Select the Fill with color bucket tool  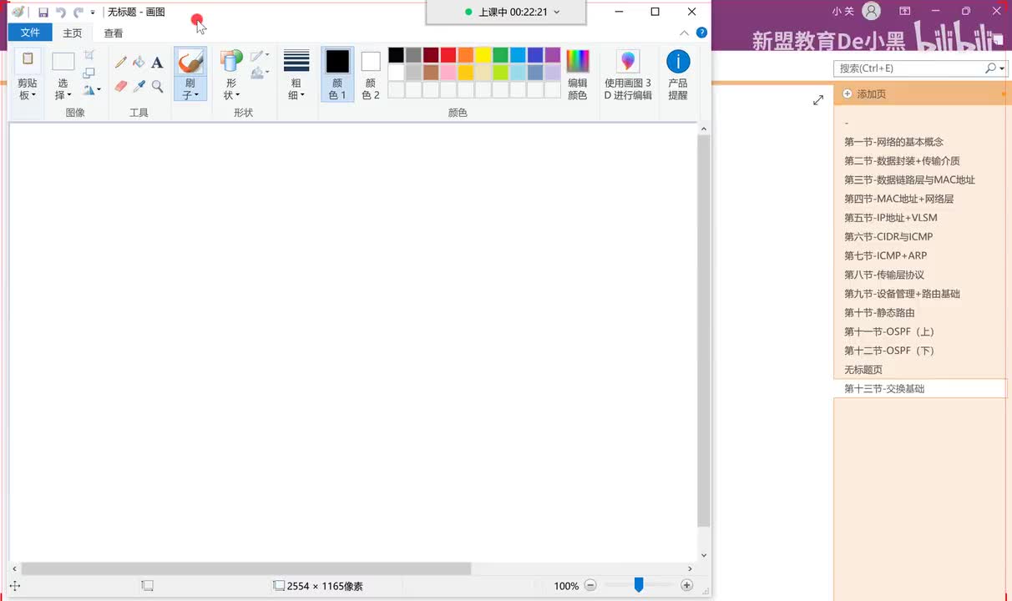tap(139, 63)
